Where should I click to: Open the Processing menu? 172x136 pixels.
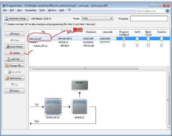pyautogui.click(x=31, y=10)
